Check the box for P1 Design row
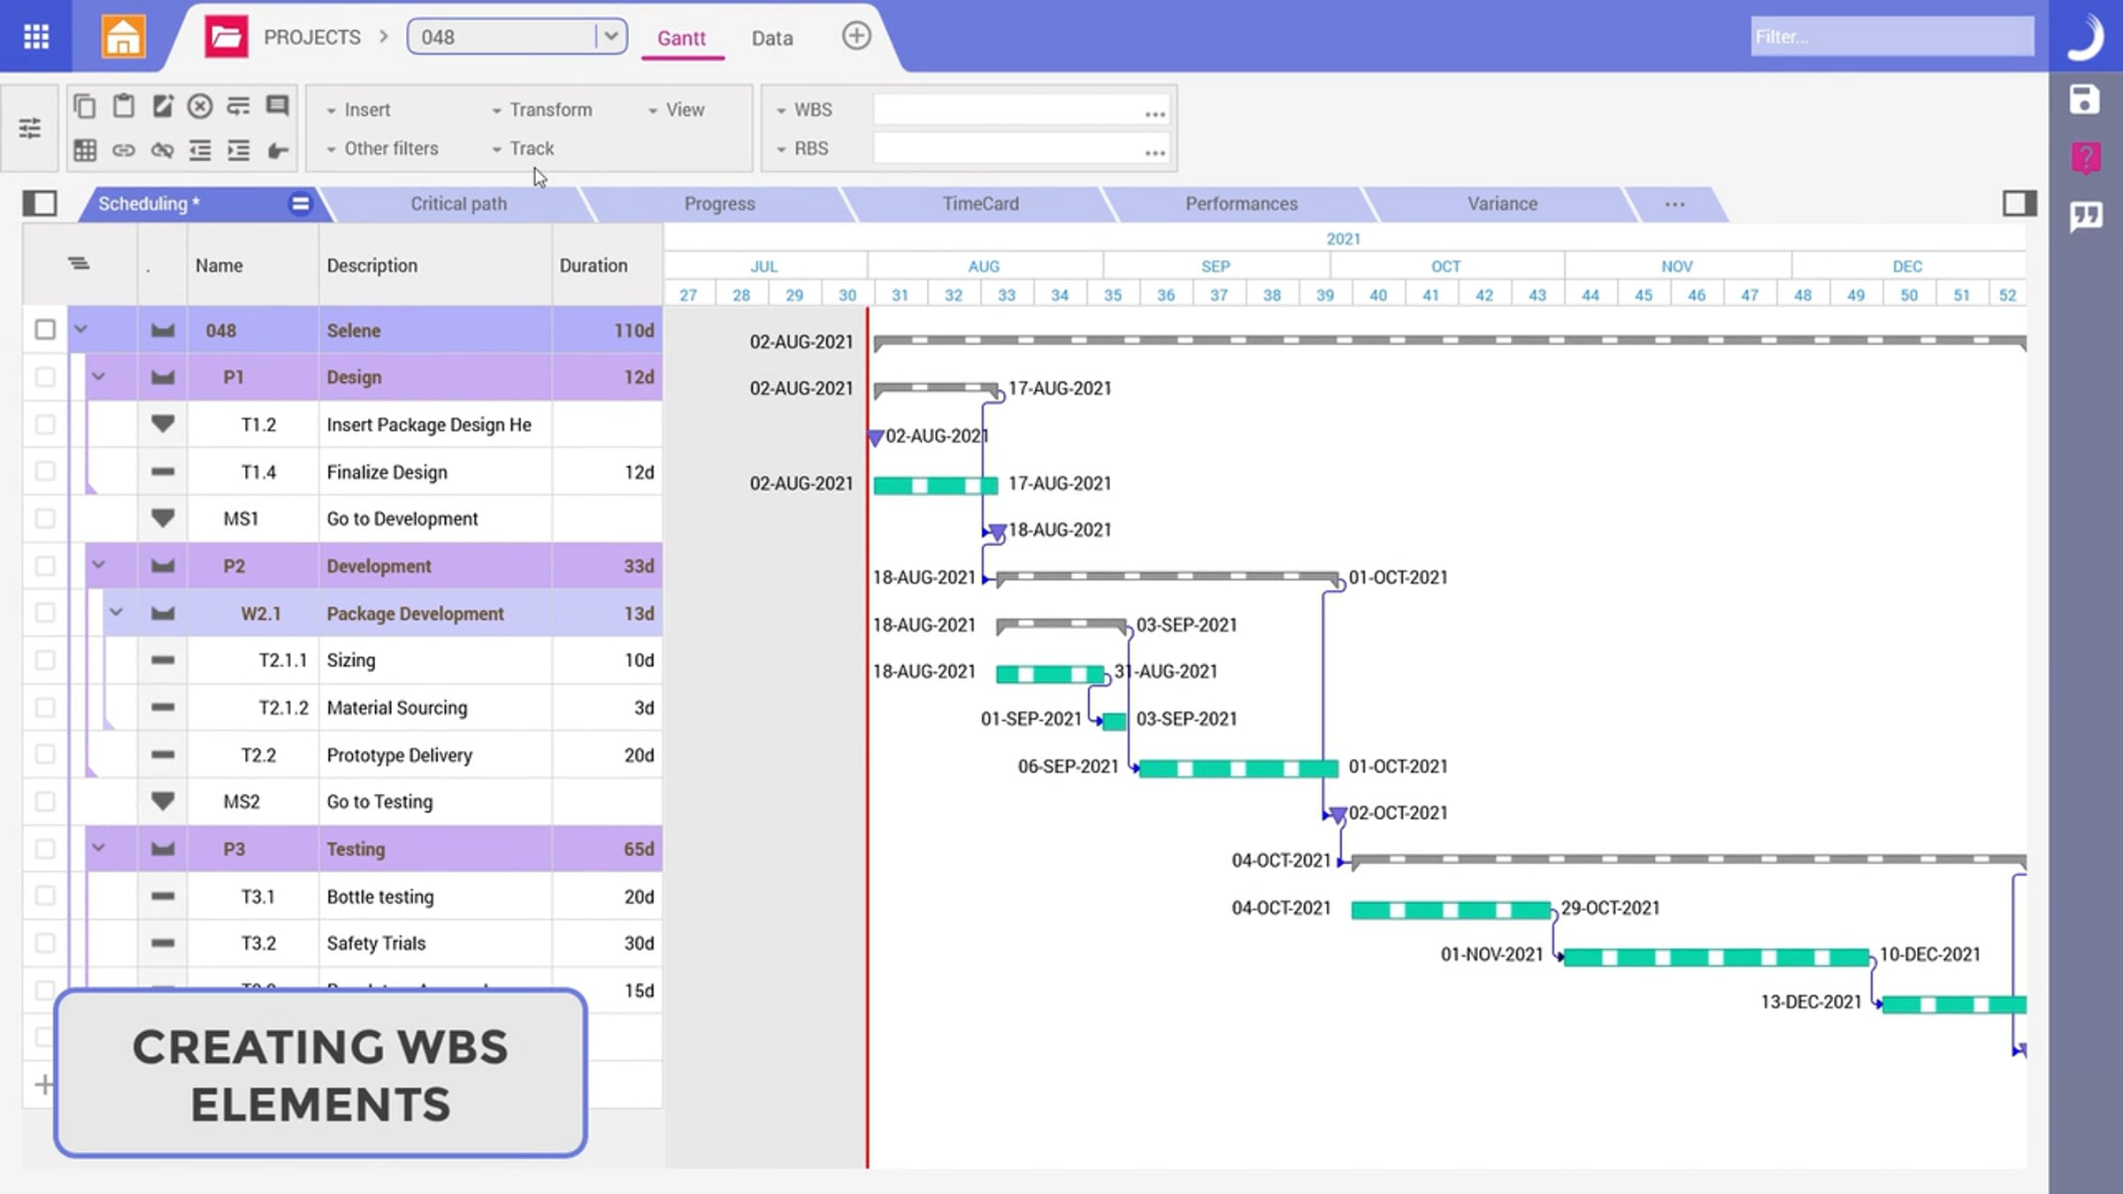 pos(45,377)
